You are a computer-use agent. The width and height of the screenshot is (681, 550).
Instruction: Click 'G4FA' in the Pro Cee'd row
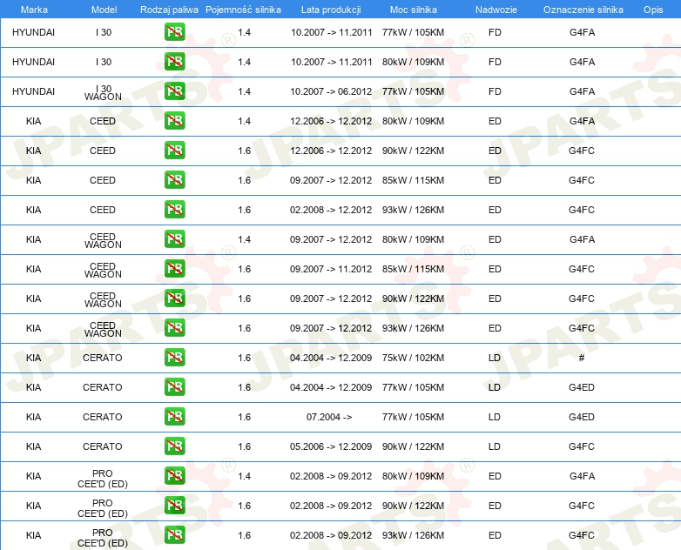click(582, 476)
